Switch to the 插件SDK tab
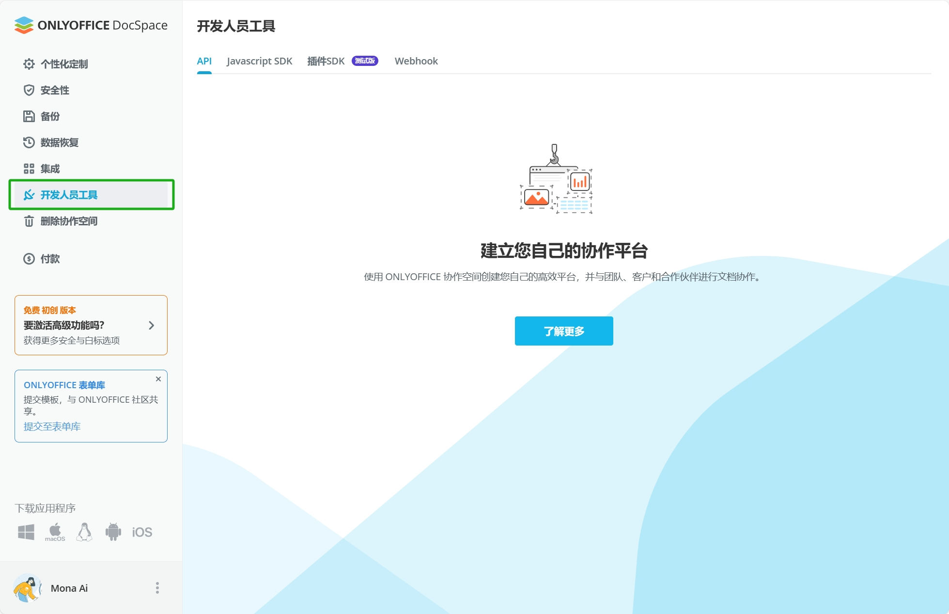 (326, 61)
